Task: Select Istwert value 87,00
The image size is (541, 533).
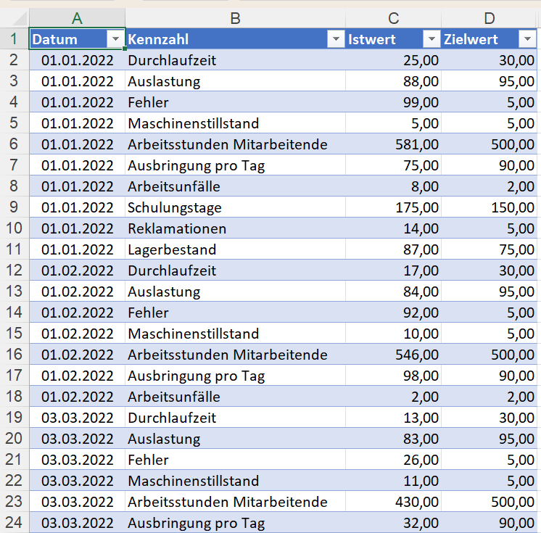Action: (x=393, y=249)
